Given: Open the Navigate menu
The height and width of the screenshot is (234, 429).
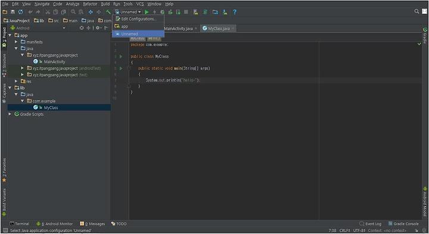Looking at the screenshot, I should 42,4.
